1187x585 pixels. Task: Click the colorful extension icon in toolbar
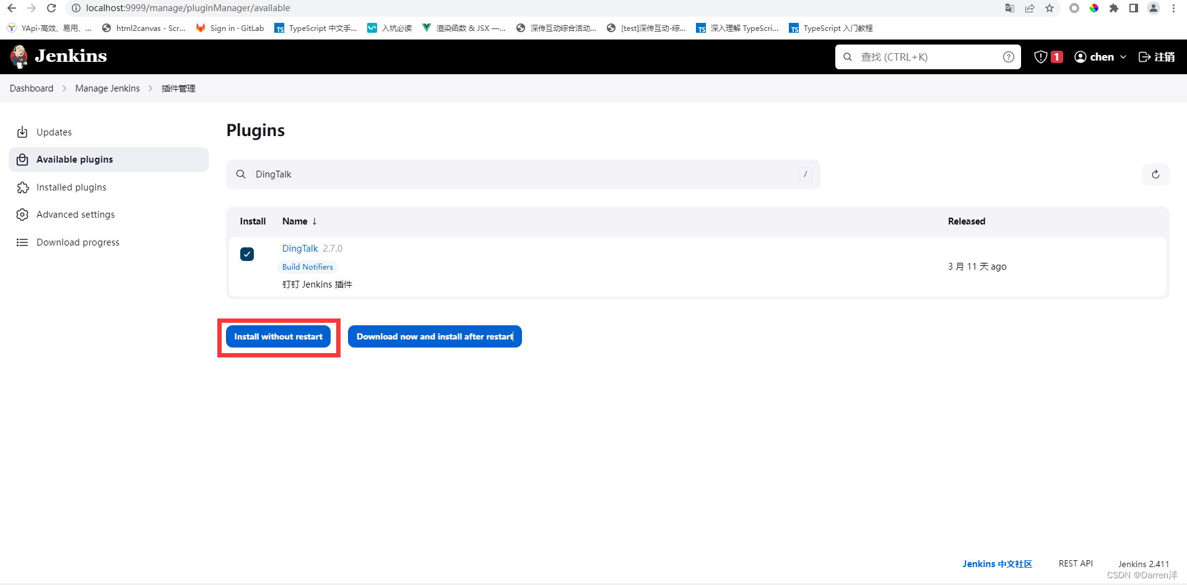[x=1094, y=8]
